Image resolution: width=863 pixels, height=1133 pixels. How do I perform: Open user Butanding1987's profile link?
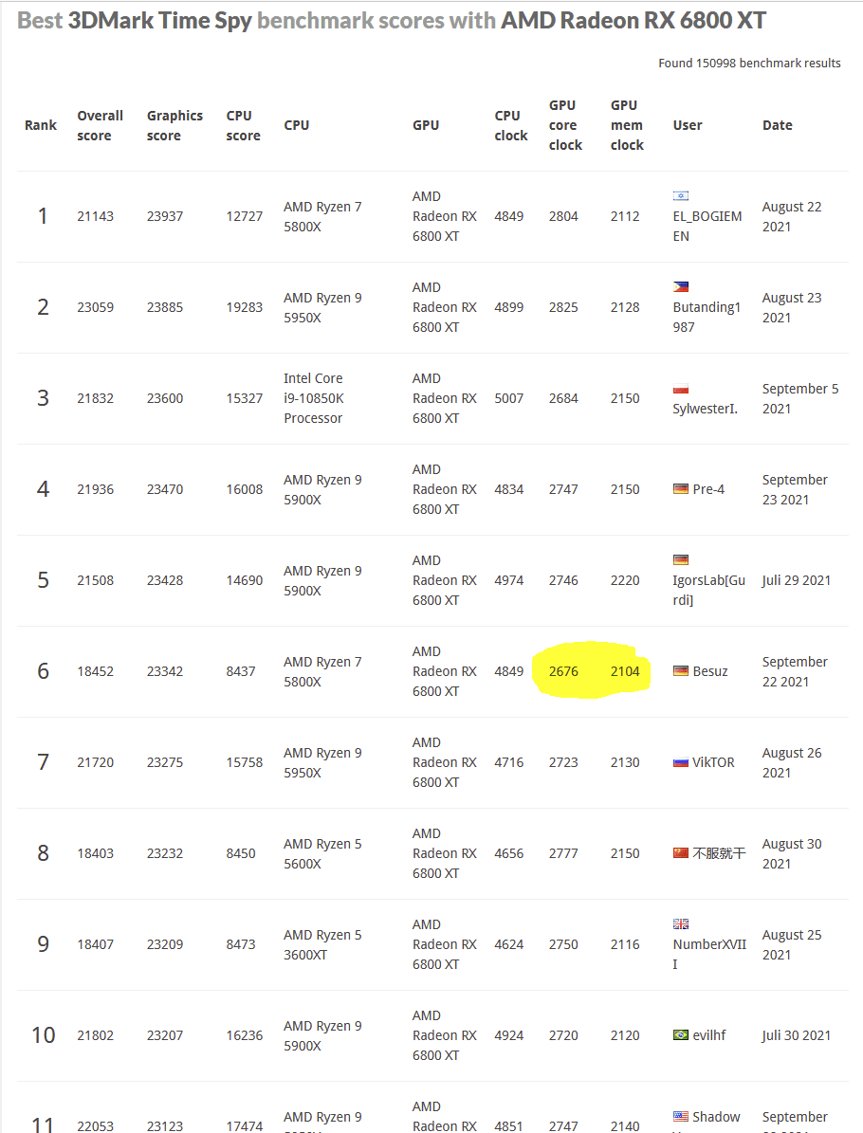point(707,317)
